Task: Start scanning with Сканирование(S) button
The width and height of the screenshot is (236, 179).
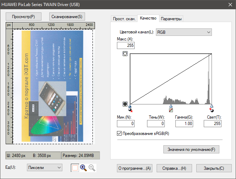Action: point(67,16)
